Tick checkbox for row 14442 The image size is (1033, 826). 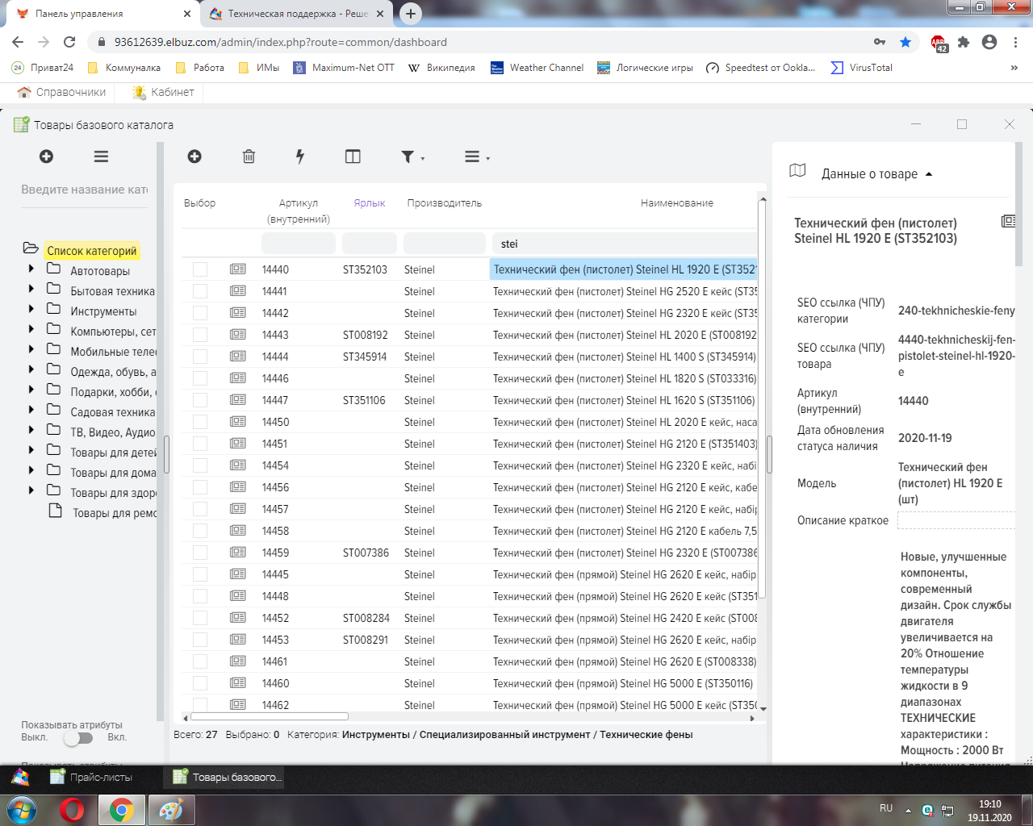(200, 313)
